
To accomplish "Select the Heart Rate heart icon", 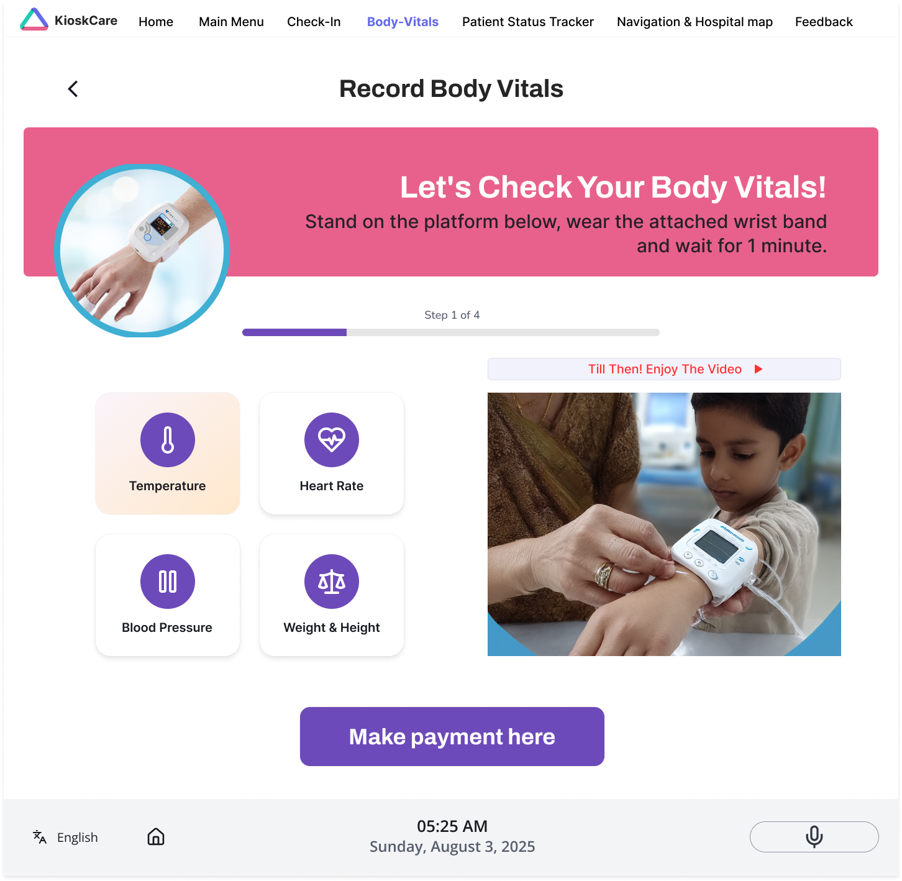I will (x=332, y=440).
